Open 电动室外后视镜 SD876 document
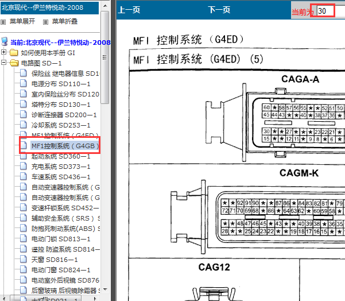Screen dimensions: 345x301 [x=65, y=280]
